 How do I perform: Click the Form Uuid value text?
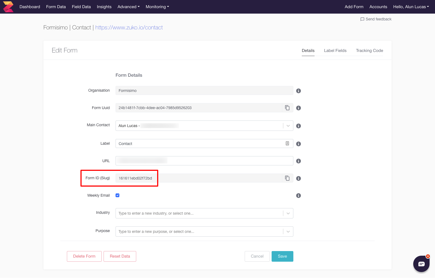[155, 108]
